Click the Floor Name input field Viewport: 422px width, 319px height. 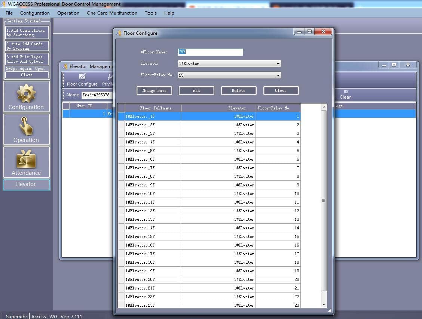tap(211, 52)
